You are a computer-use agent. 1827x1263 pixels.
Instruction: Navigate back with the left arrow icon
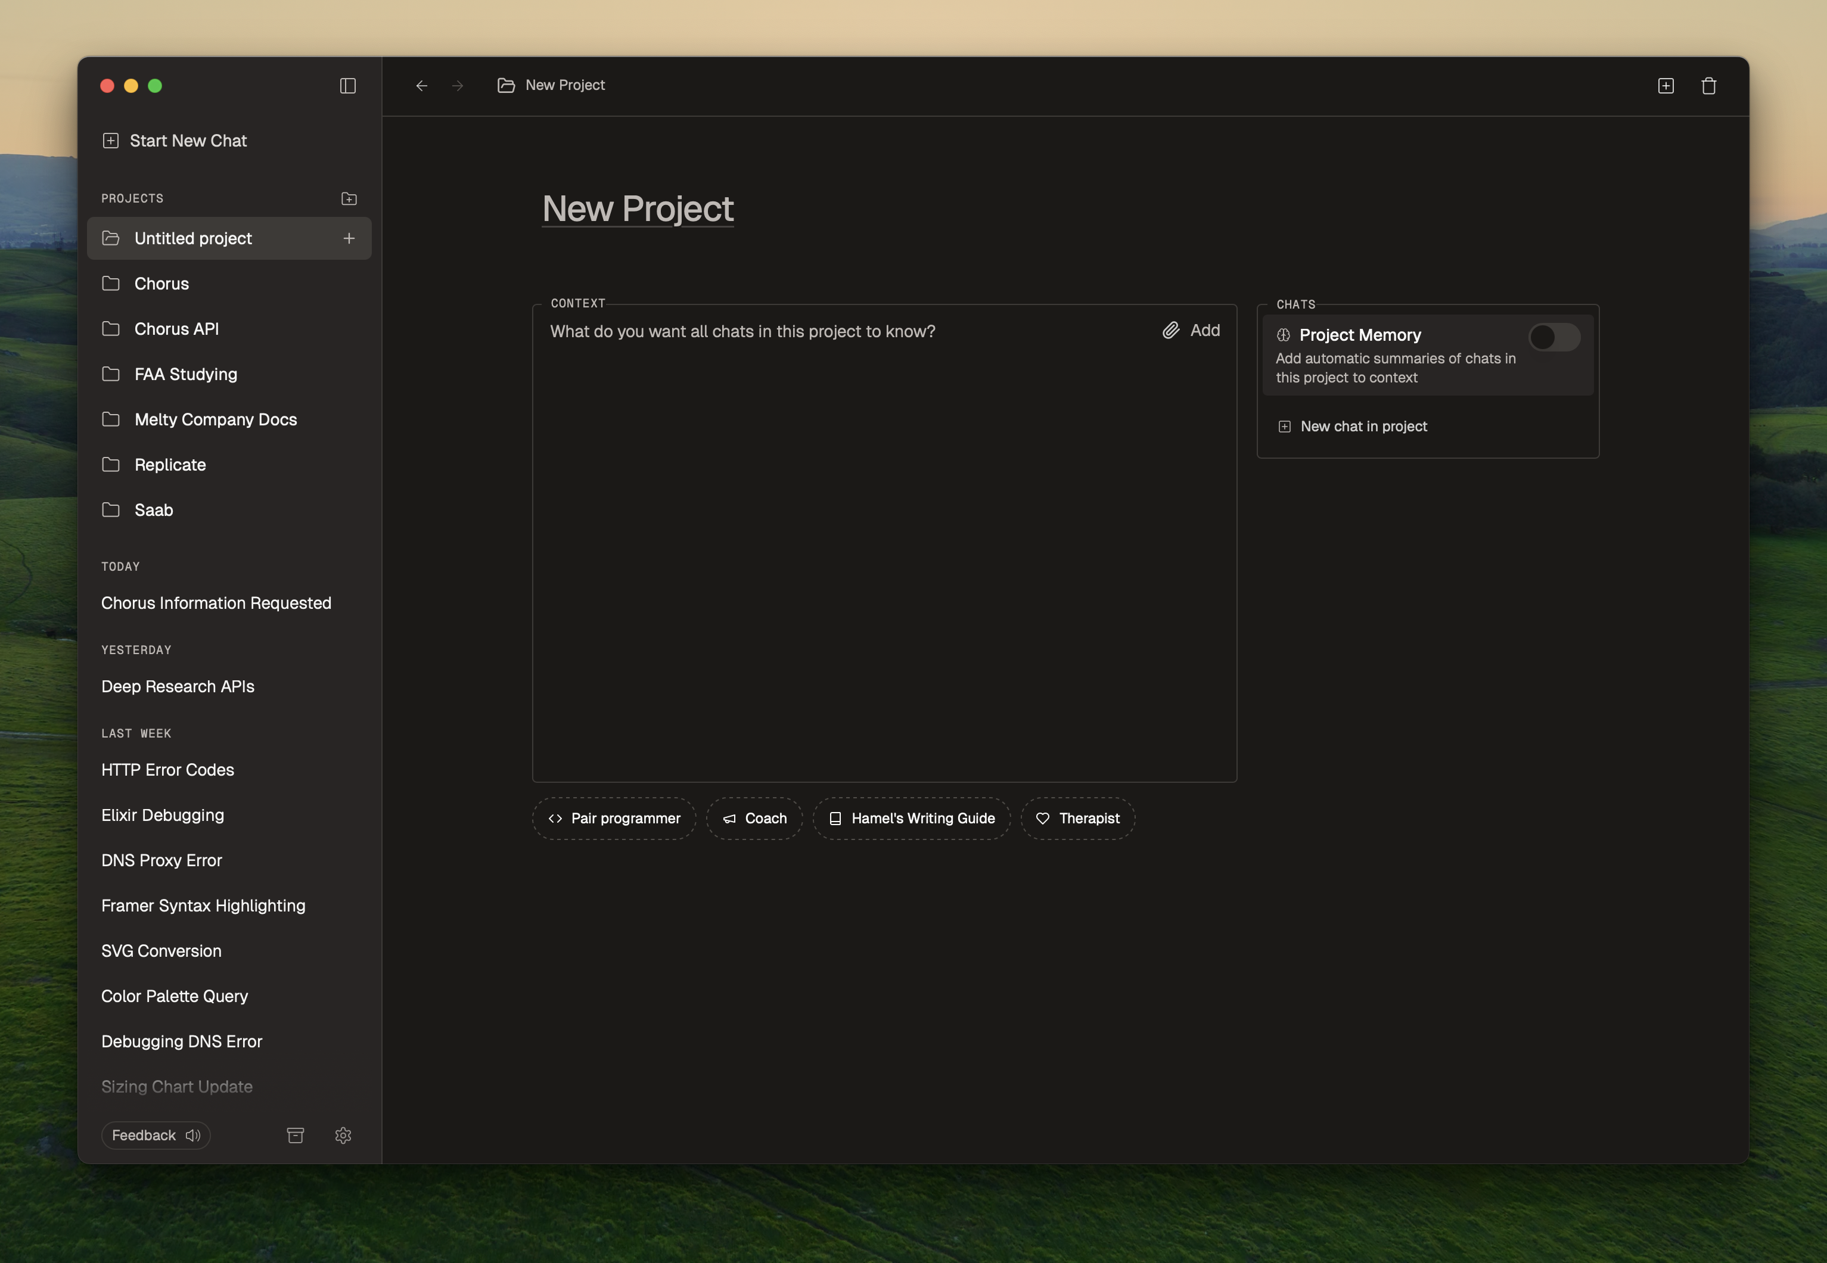coord(421,85)
